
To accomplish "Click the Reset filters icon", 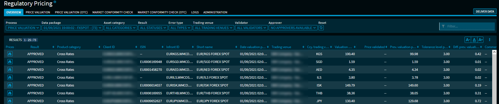I will (x=321, y=28).
